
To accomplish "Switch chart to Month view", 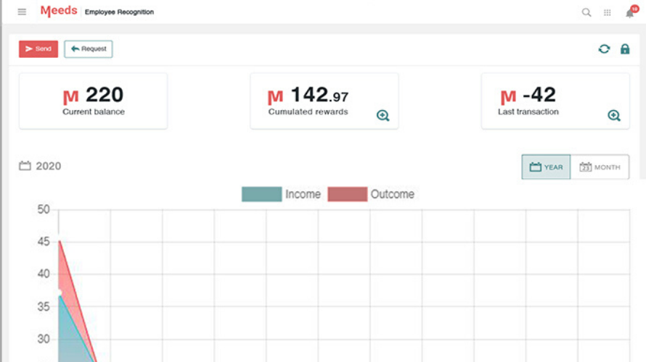I will point(600,167).
